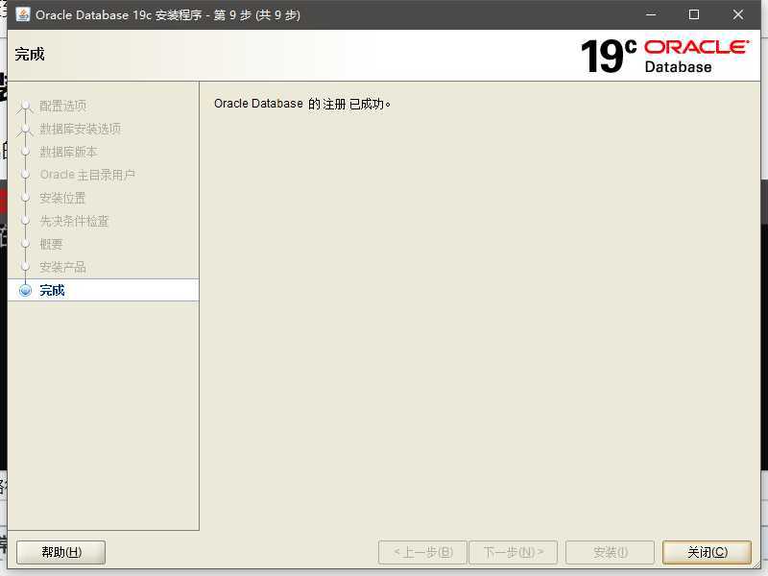Select the 数据库版本 step
Screen dimensions: 768x576
point(68,152)
